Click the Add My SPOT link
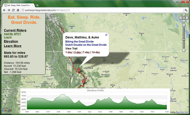The height and width of the screenshot is (115, 190). (12, 34)
